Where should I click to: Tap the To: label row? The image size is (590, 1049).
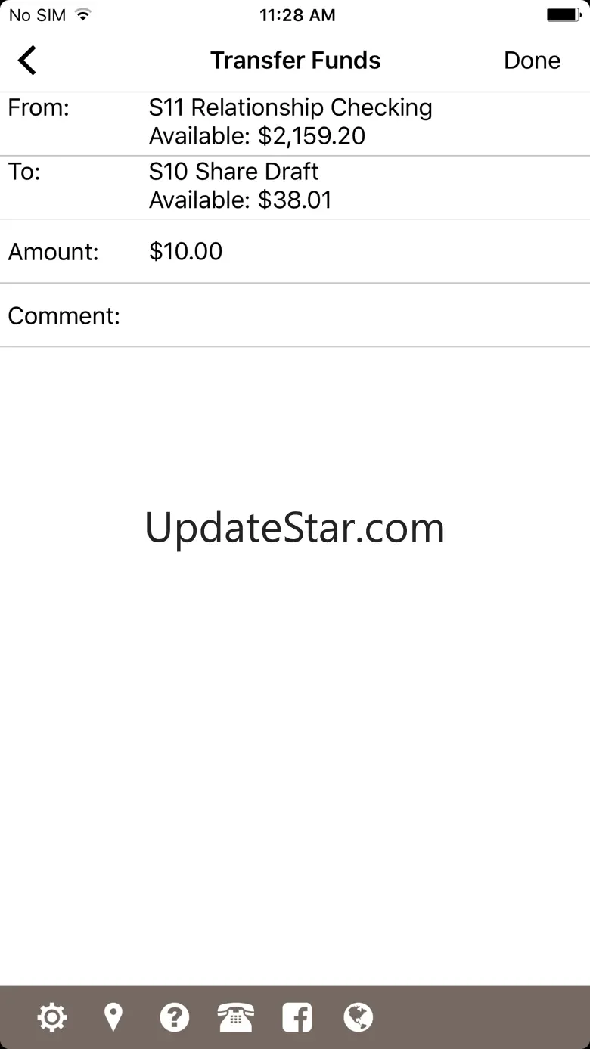coord(295,188)
